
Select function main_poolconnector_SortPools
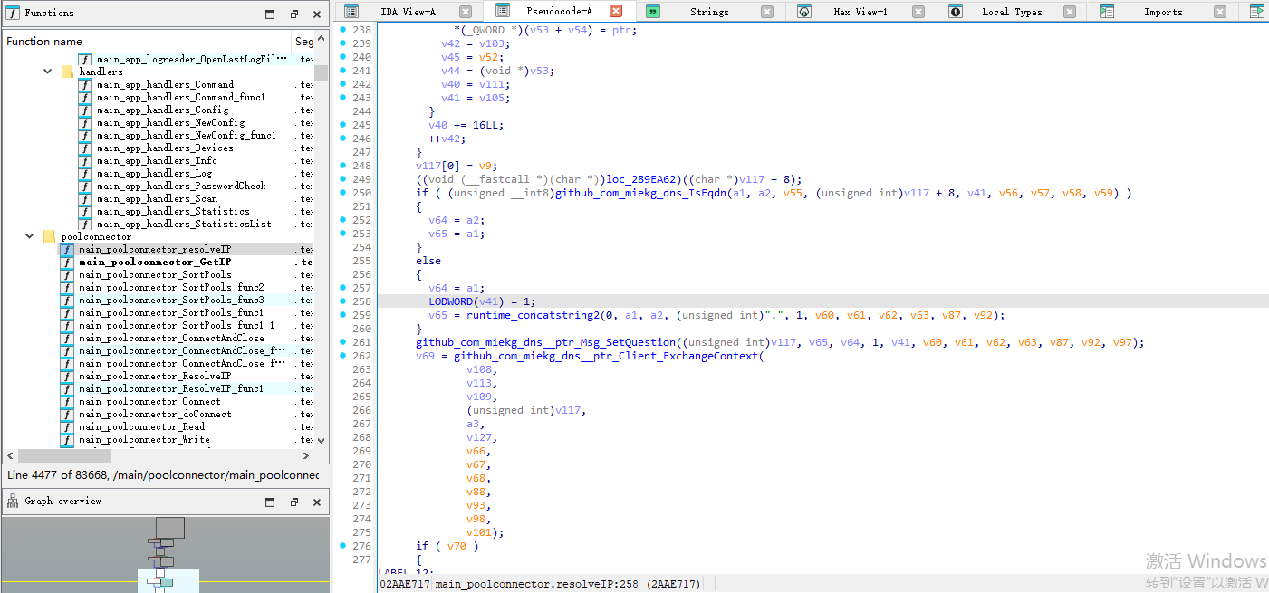(x=155, y=274)
